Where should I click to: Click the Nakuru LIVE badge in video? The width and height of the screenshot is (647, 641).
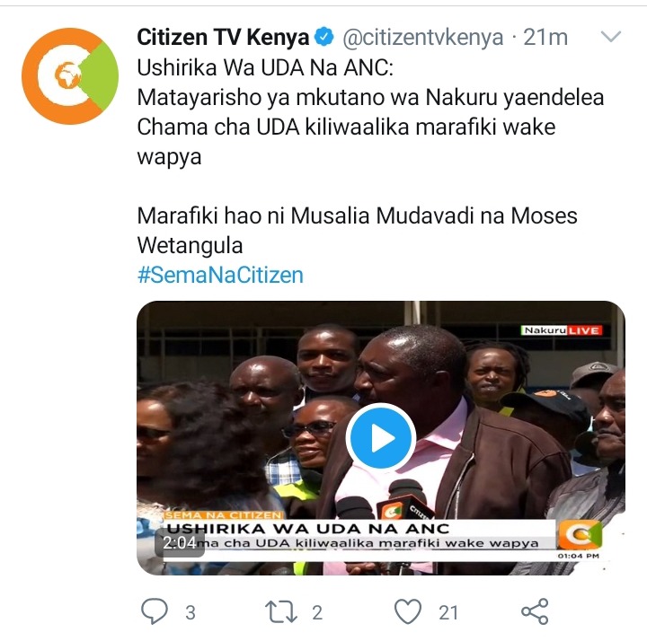click(x=561, y=330)
